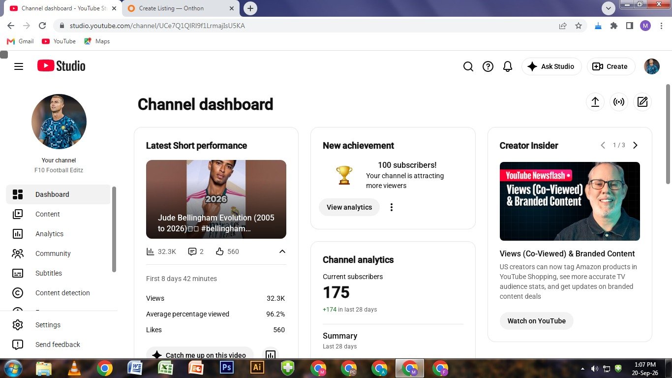Click the share page icon in address bar
This screenshot has height=378, width=672.
(x=563, y=26)
